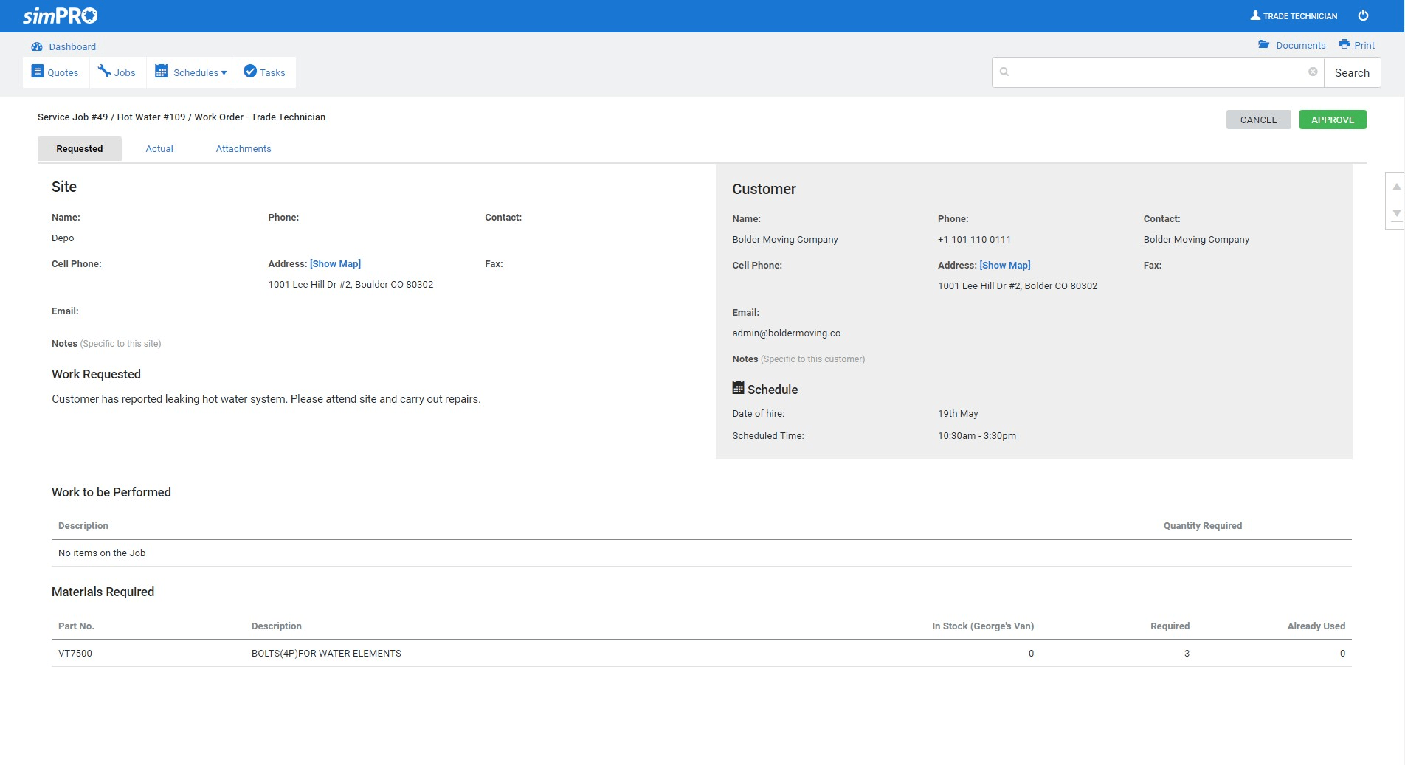Click the green APPROVE button
Viewport: 1405px width, 765px height.
click(1333, 120)
